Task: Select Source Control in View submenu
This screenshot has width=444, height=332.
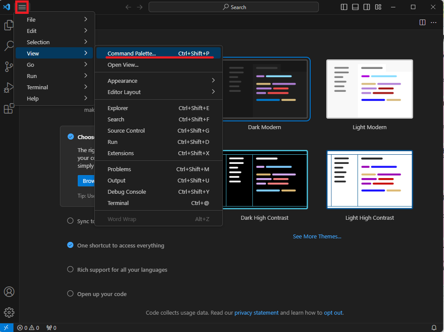Action: pos(158,130)
